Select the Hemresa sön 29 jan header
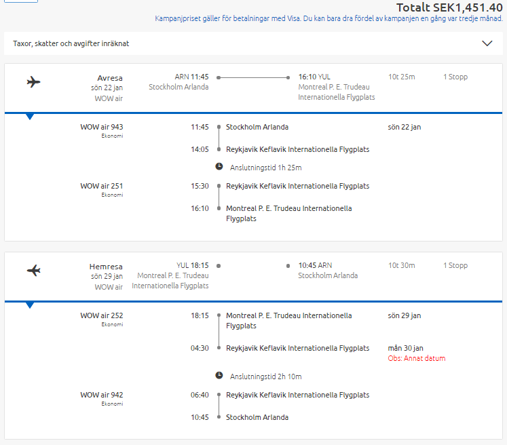Viewport: 507px width, 445px height. point(106,271)
